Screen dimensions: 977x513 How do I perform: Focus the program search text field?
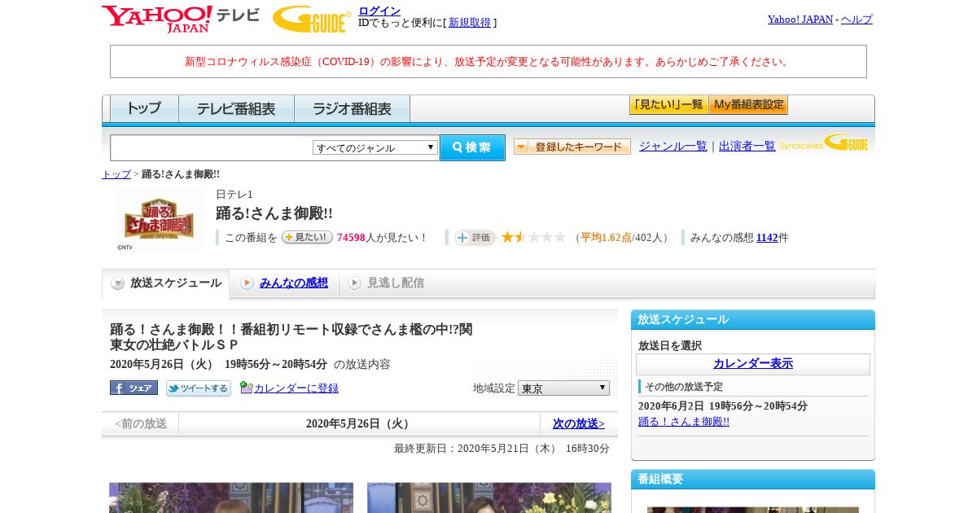pyautogui.click(x=212, y=147)
